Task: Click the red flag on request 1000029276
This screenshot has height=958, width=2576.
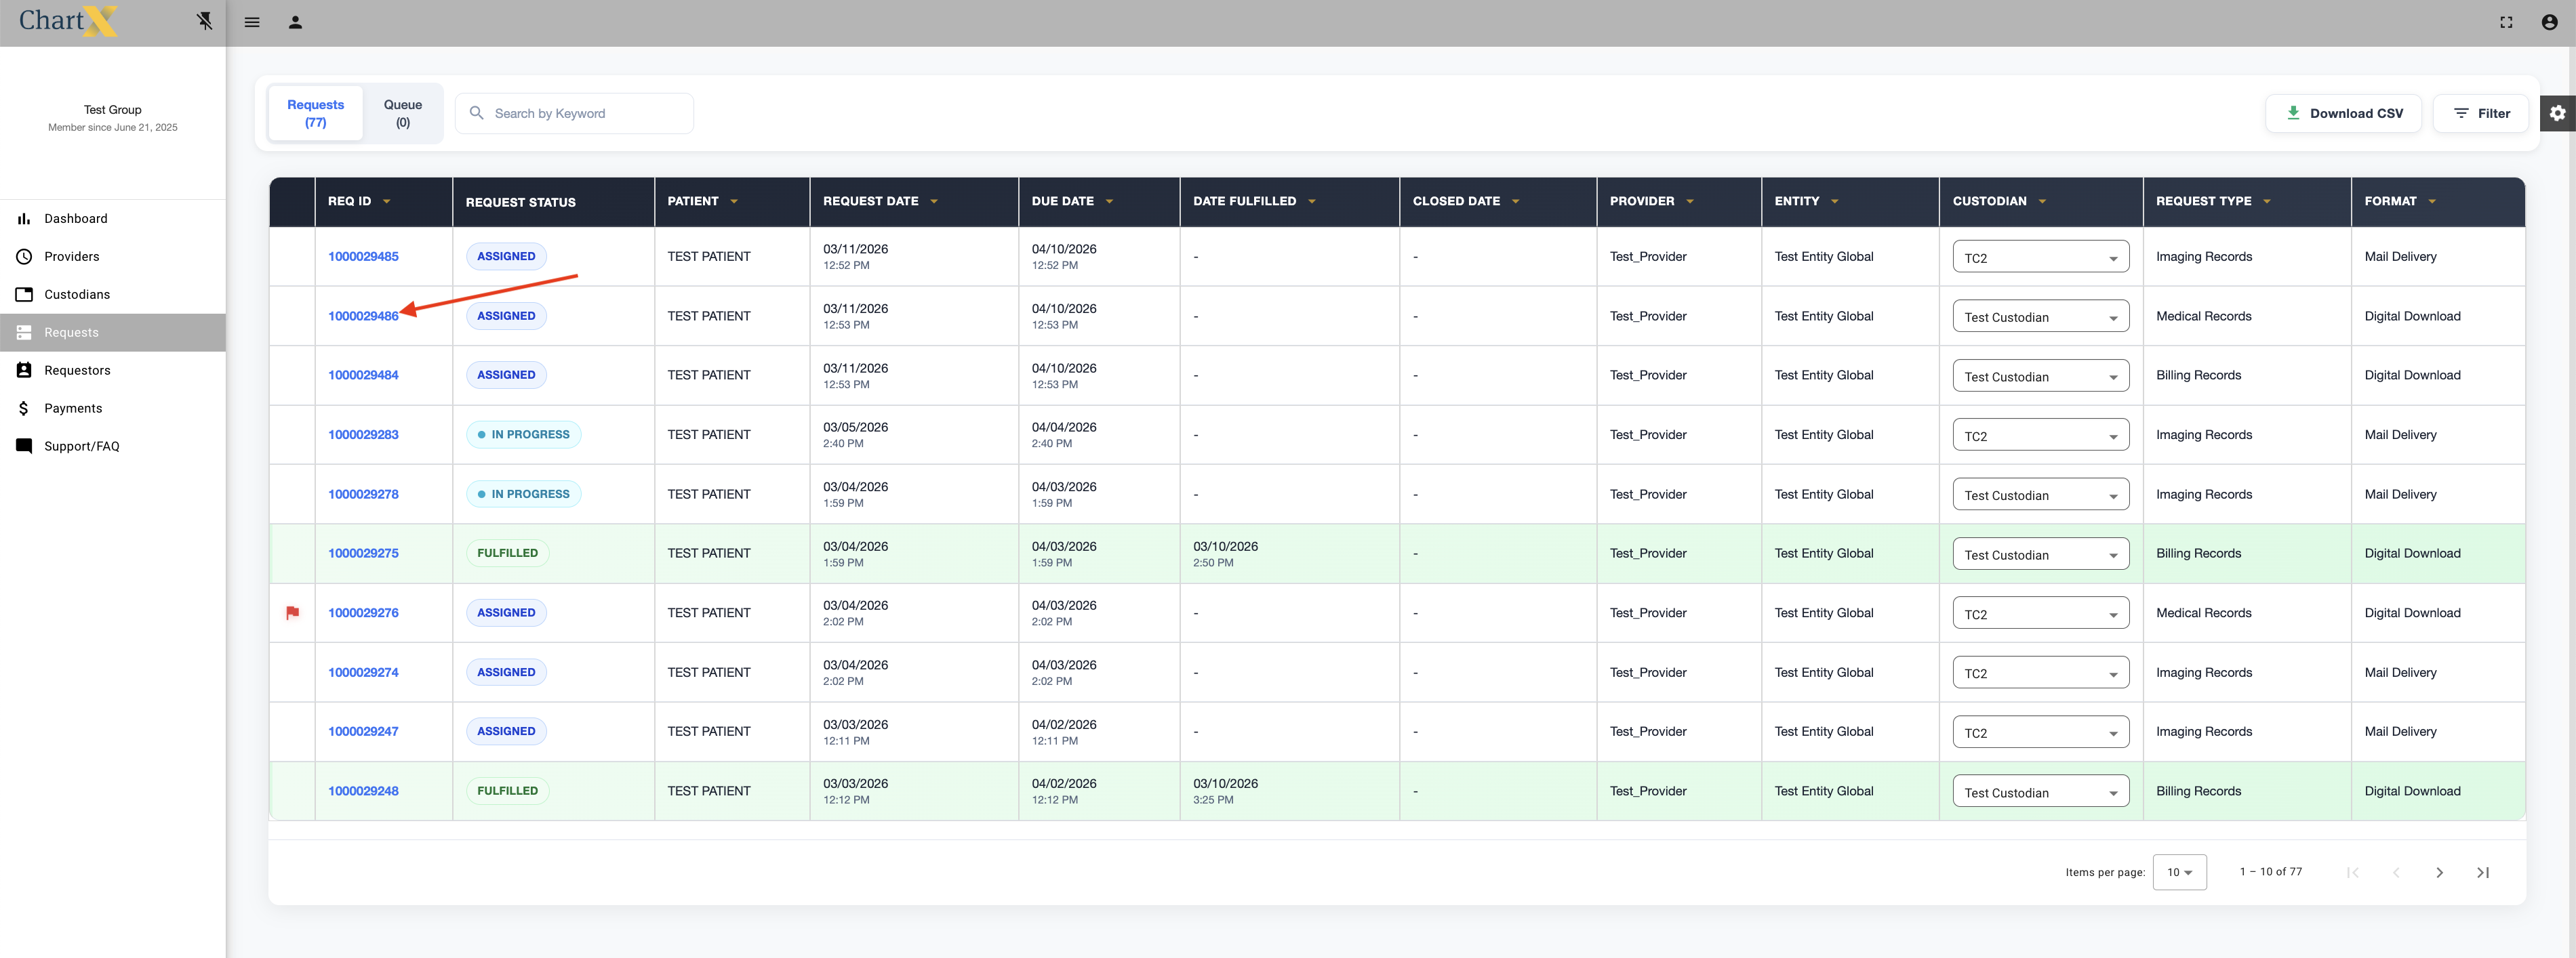Action: 292,612
